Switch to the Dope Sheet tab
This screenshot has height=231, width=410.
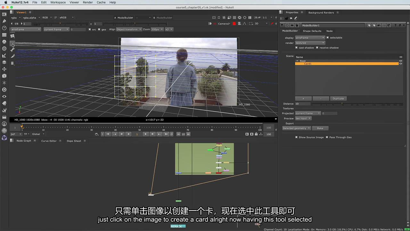tap(74, 141)
